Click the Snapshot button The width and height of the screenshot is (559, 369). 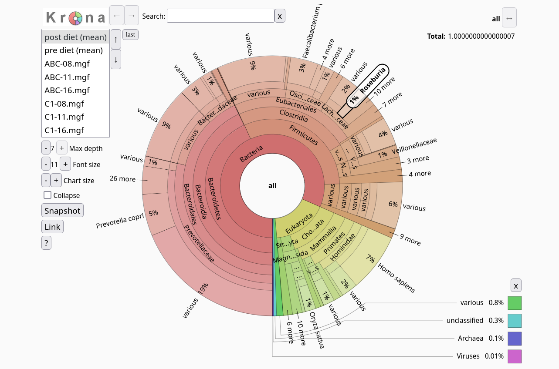(62, 211)
